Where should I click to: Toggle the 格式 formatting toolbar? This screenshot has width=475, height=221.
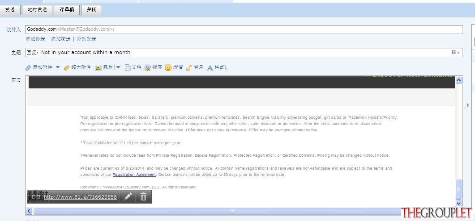tap(217, 67)
